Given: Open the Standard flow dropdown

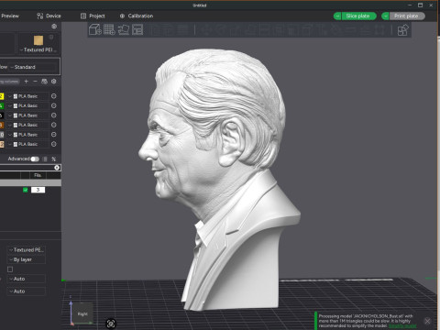Looking at the screenshot, I should [x=34, y=67].
